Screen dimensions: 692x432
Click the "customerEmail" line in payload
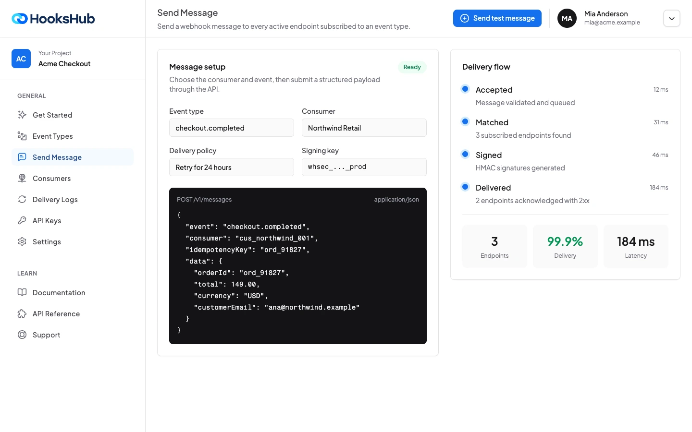point(277,307)
